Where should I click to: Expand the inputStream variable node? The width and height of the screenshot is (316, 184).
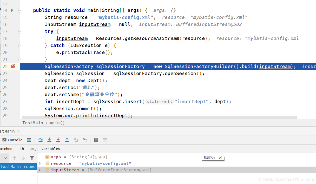[x=40, y=170]
